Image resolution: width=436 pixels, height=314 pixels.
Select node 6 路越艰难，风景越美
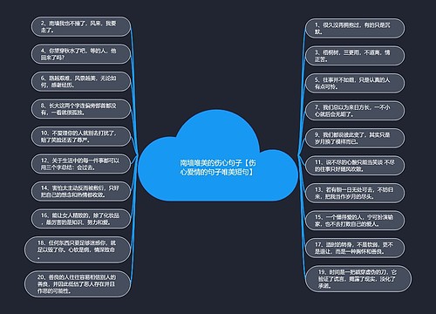[81, 82]
